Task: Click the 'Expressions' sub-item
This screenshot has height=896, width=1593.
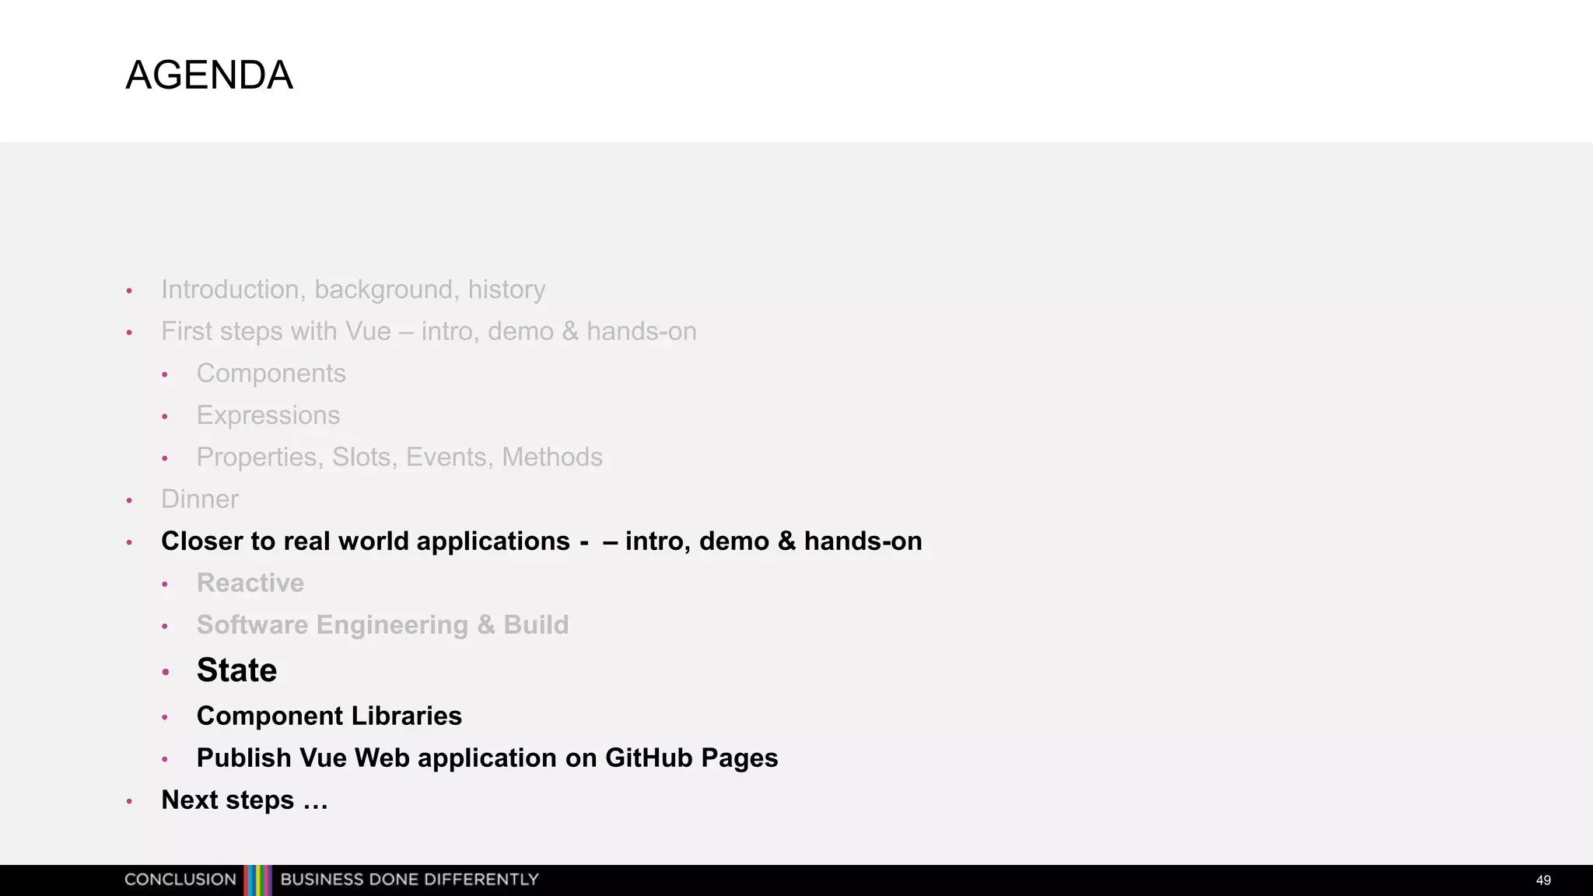Action: click(268, 415)
